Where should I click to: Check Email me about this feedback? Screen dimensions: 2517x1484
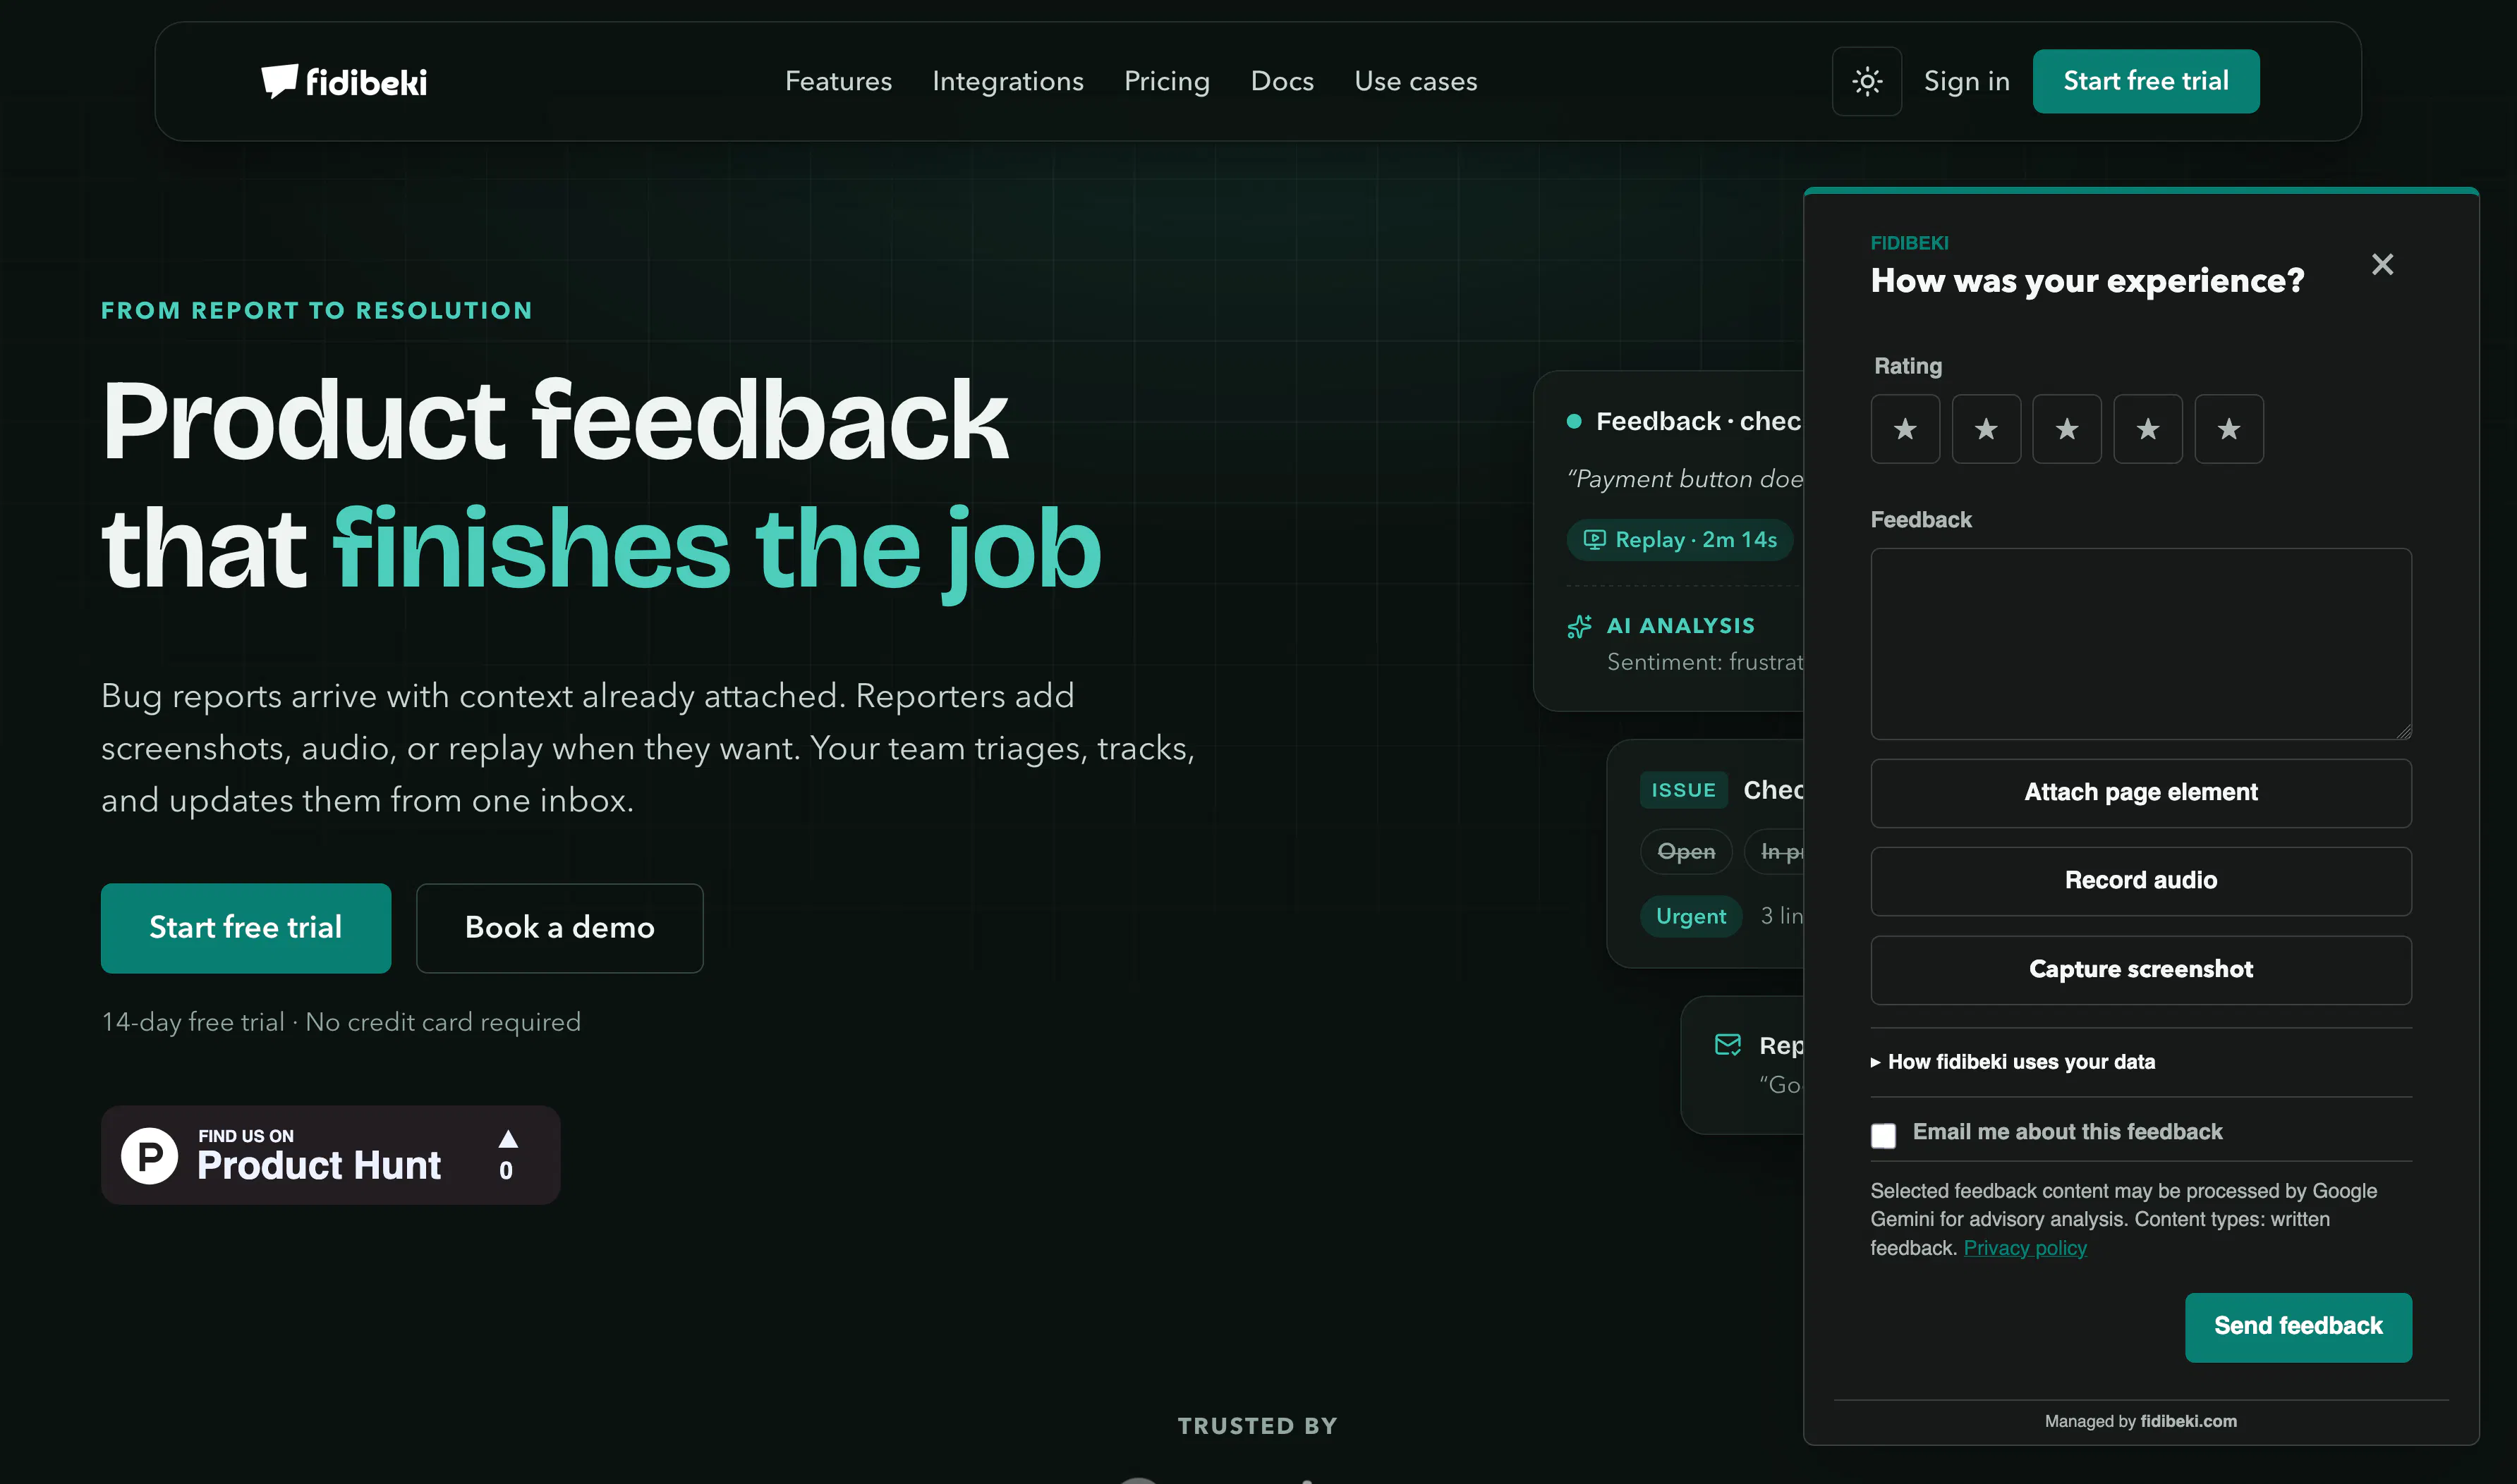pyautogui.click(x=1884, y=1135)
